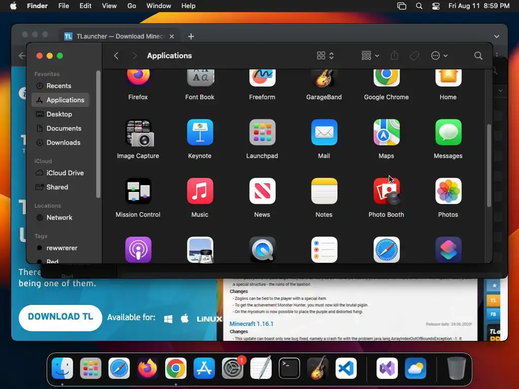Open Control Center in the menu bar
The width and height of the screenshot is (519, 389).
click(436, 6)
